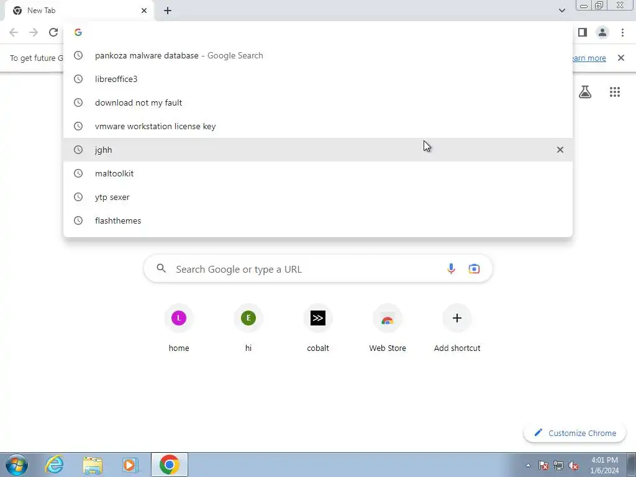Open Windows Media Player from taskbar
Image resolution: width=636 pixels, height=477 pixels.
(x=130, y=465)
